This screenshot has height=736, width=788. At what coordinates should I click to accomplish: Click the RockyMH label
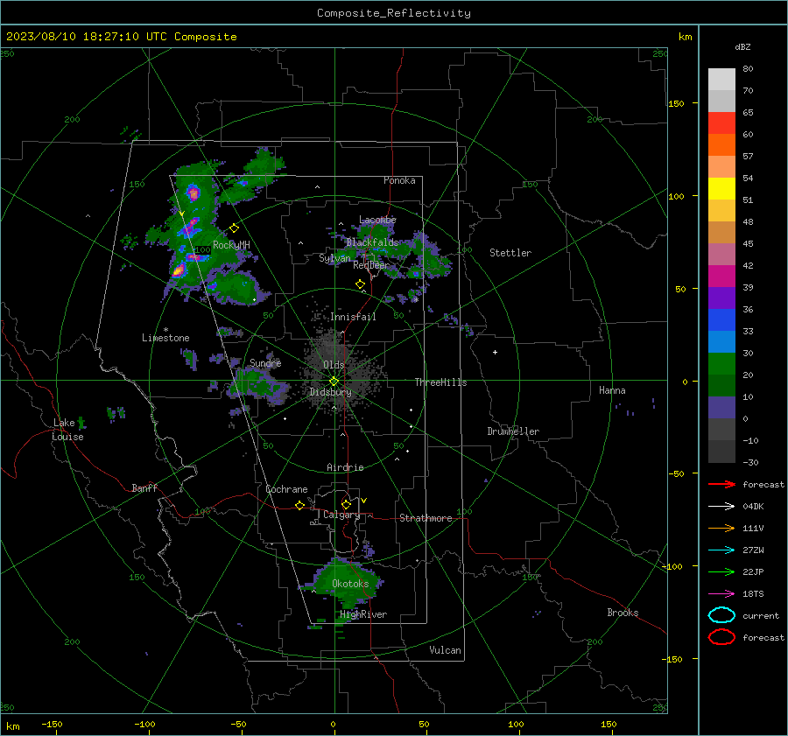(231, 245)
